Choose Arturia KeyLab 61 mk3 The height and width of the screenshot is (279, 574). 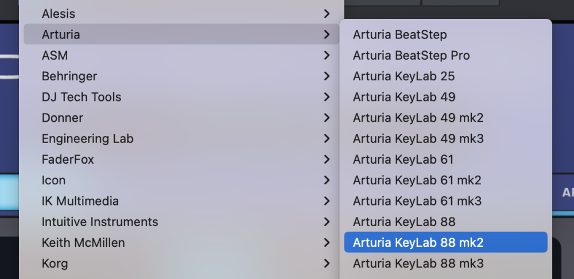417,201
